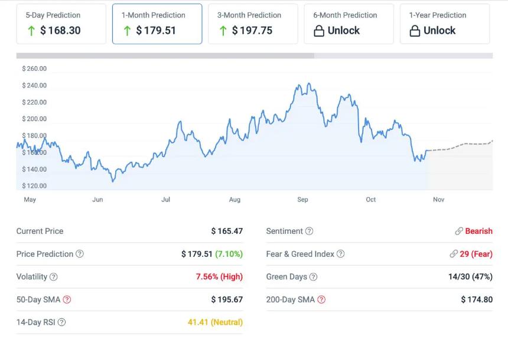Click help icon next to 14-Day RSI

click(x=62, y=322)
